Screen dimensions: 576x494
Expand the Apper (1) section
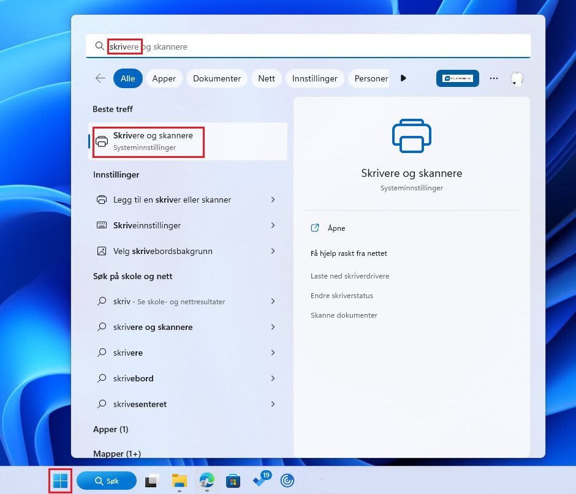(110, 429)
